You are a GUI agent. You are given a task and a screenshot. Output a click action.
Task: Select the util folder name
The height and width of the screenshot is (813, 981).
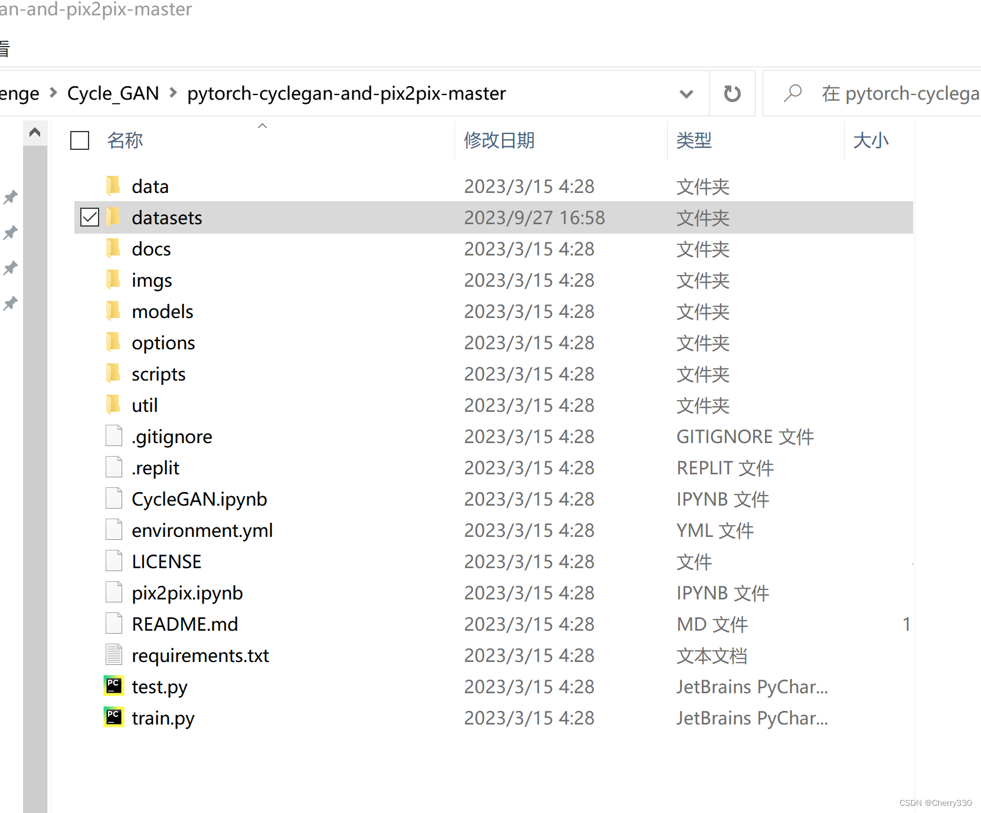tap(145, 405)
